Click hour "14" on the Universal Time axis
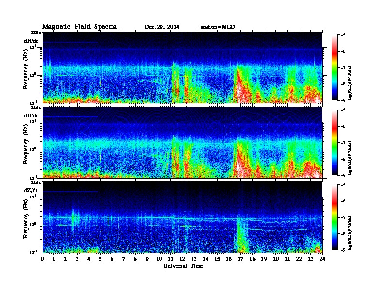384x297 pixels. coord(206,259)
